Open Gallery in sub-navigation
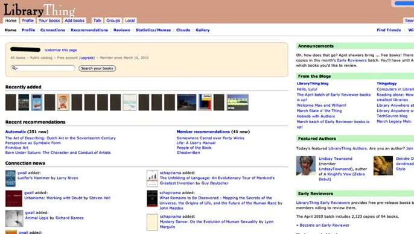414x234 pixels. (203, 30)
